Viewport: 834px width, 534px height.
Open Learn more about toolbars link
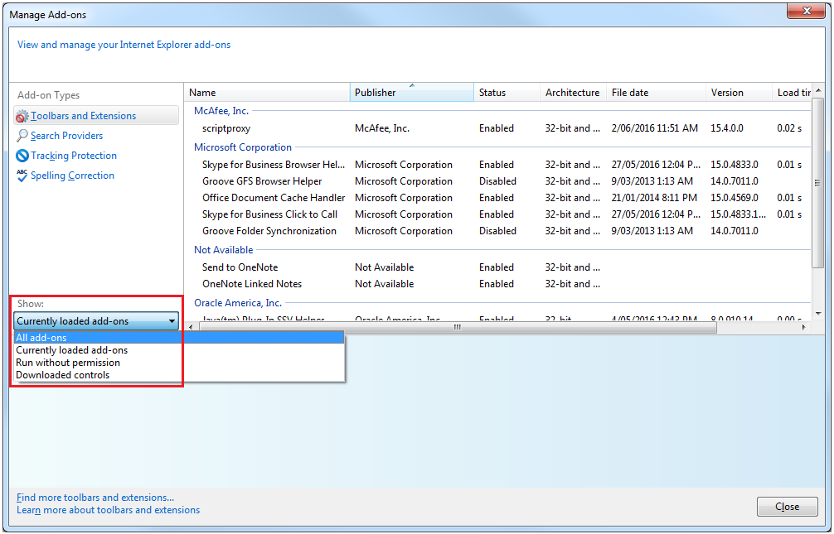tap(108, 510)
